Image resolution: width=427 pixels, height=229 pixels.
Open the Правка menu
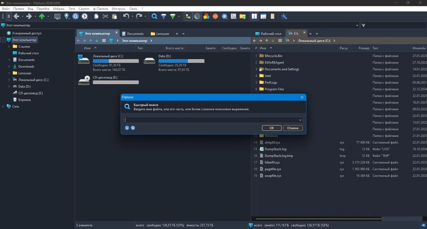click(x=19, y=8)
